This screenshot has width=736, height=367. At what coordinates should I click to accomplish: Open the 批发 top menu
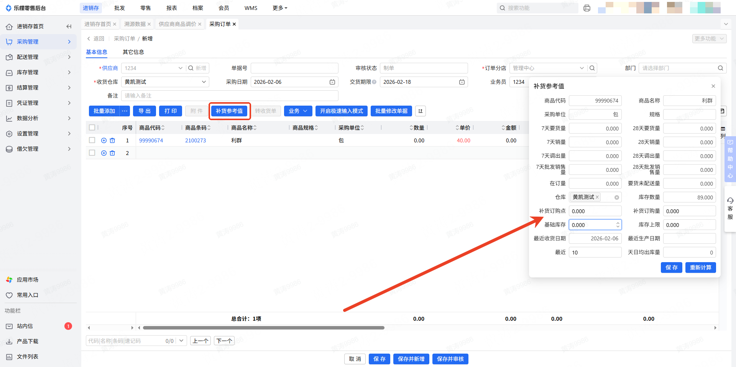click(120, 8)
